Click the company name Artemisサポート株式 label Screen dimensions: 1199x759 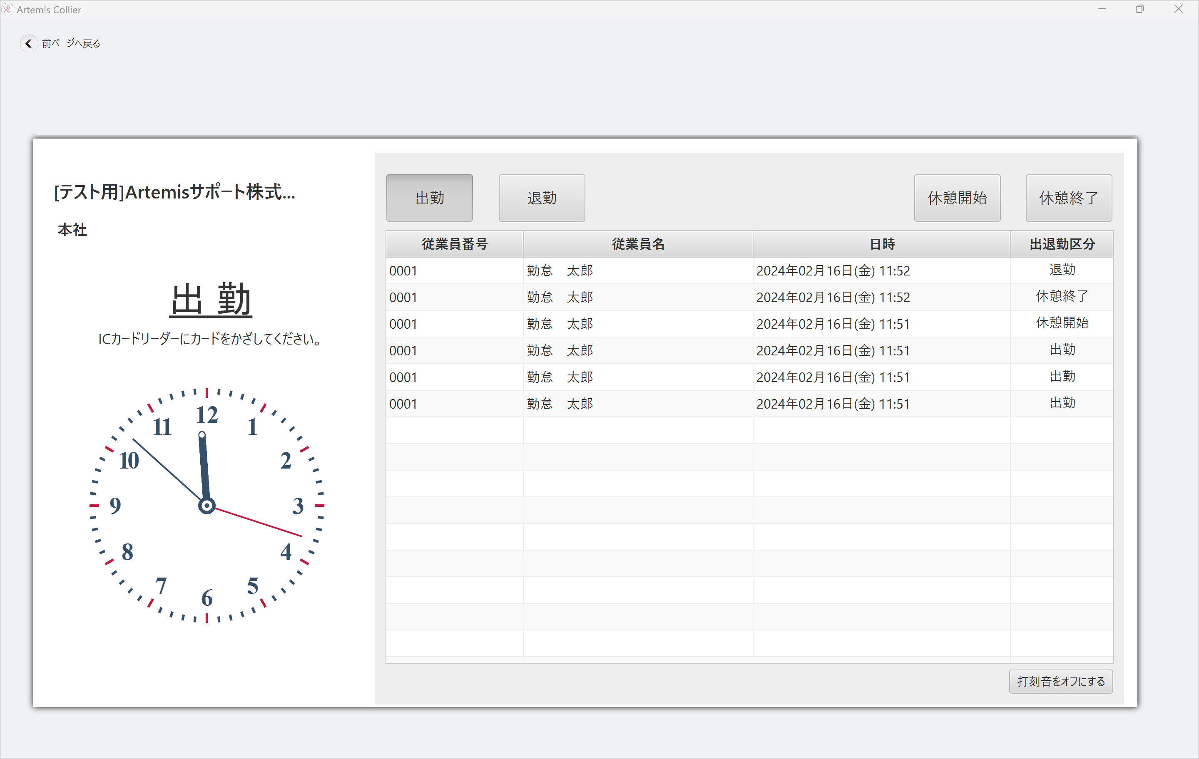coord(175,192)
